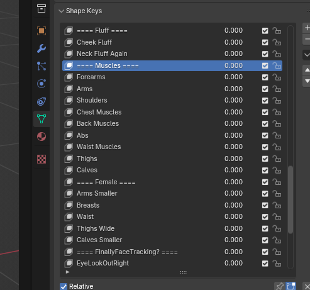The width and height of the screenshot is (310, 290).
Task: Open the Texture properties tab (checker icon)
Action: click(42, 159)
